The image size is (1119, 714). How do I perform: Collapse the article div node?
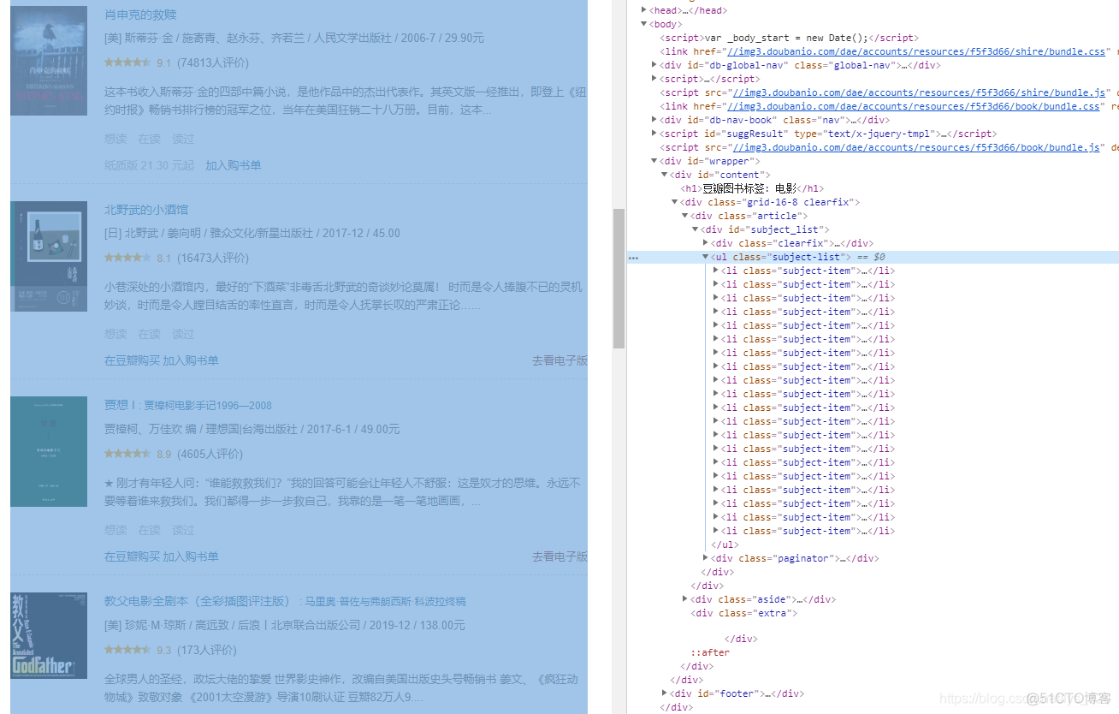coord(685,216)
